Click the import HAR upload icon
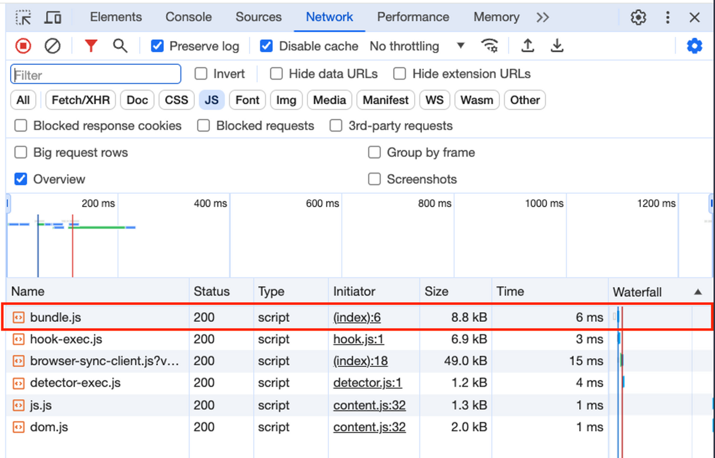This screenshot has width=715, height=458. [527, 46]
